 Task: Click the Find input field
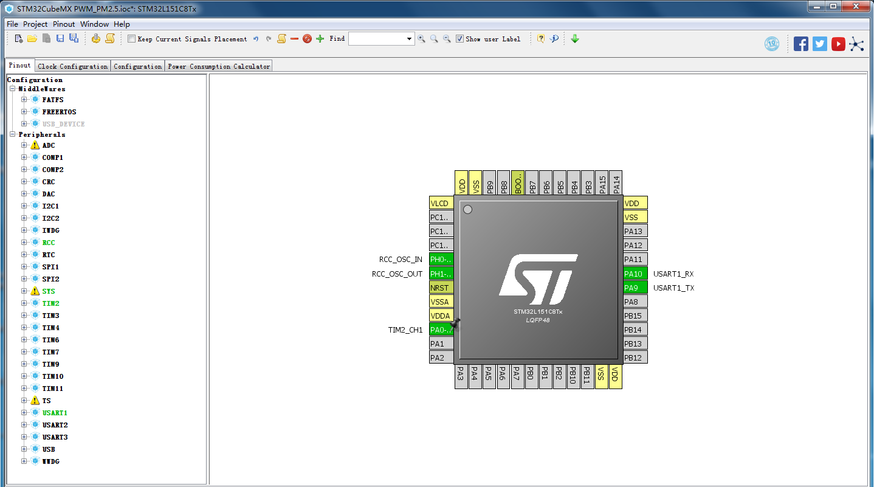(x=377, y=39)
